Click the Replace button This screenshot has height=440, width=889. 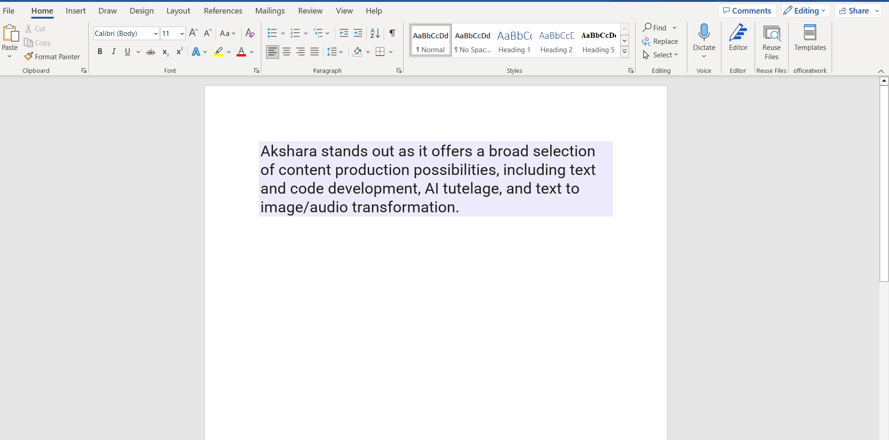tap(660, 42)
